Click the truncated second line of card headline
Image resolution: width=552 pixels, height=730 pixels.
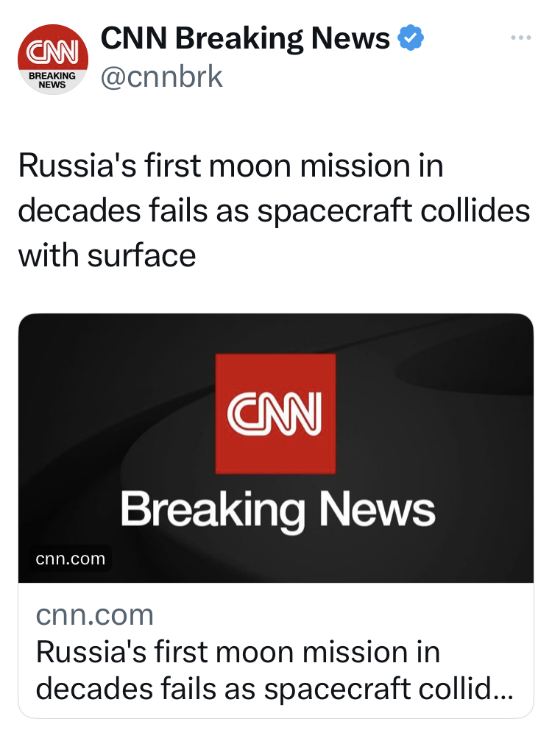(265, 690)
